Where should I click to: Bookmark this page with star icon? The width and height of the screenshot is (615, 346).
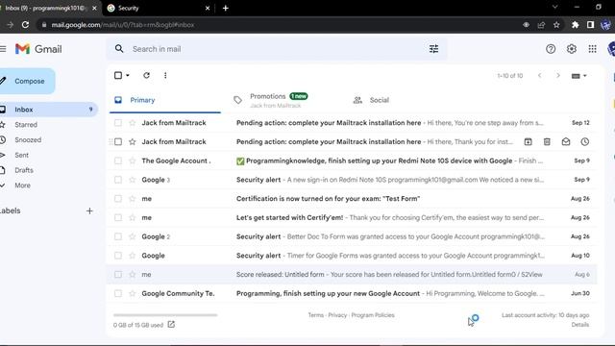(556, 25)
